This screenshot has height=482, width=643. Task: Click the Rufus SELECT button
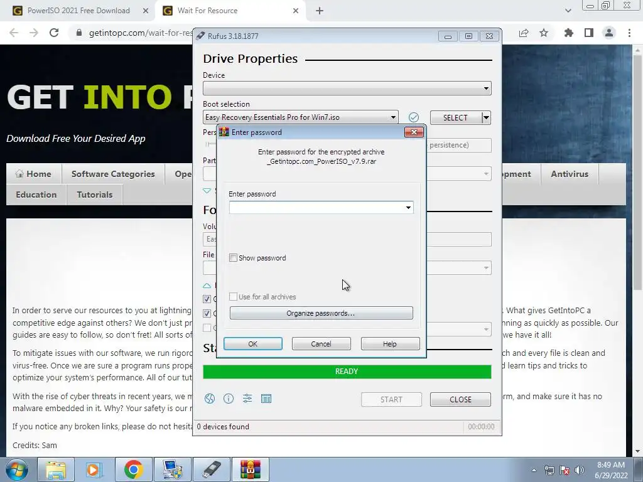(456, 117)
